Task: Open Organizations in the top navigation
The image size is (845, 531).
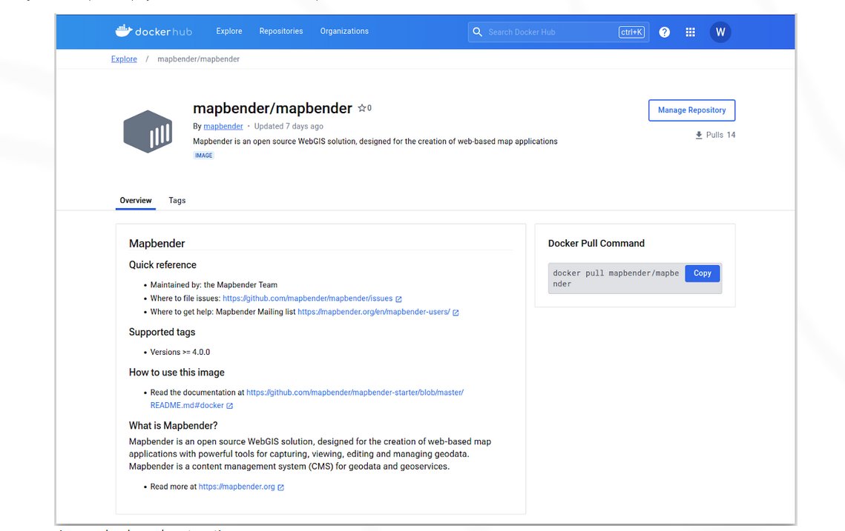Action: [x=344, y=31]
